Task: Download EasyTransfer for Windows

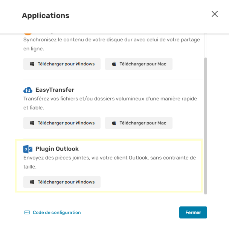Action: point(62,123)
